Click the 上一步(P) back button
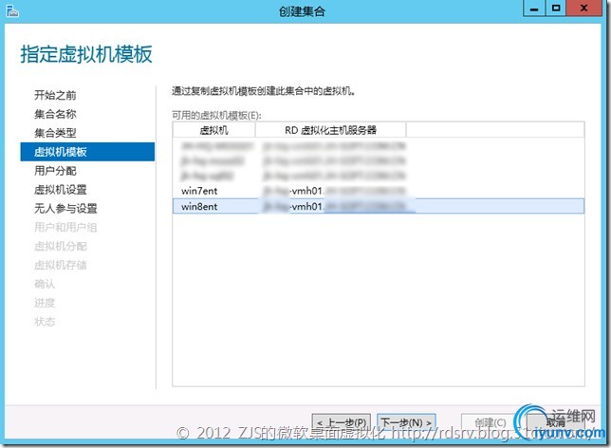The height and width of the screenshot is (448, 611). click(341, 422)
